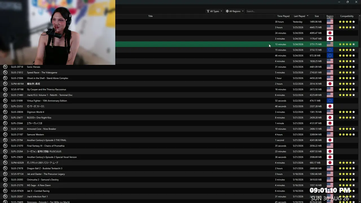Sort by the Time Played column header
Image resolution: width=361 pixels, height=203 pixels.
283,16
